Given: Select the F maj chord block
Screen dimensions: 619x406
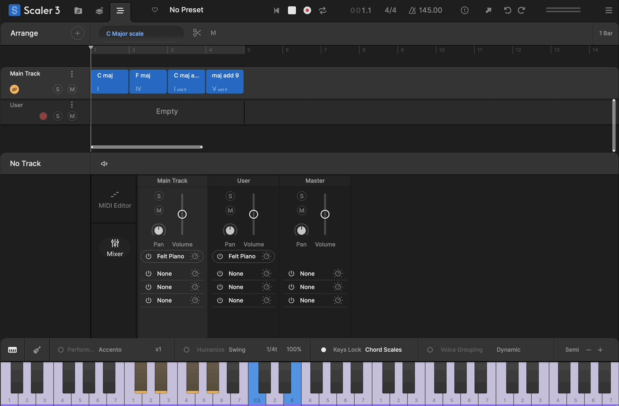Looking at the screenshot, I should [x=148, y=81].
